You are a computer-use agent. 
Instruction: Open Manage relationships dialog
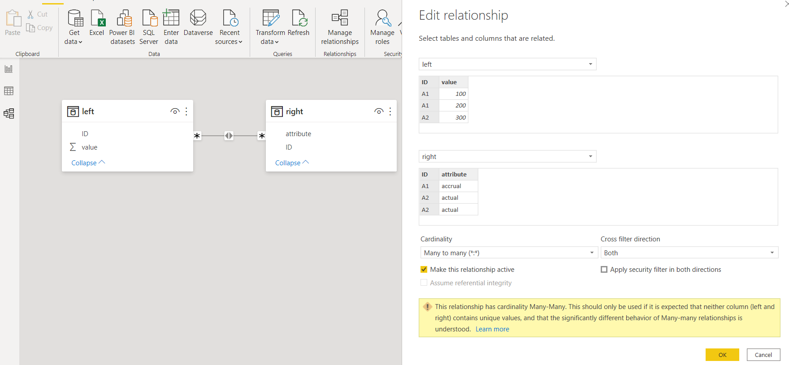(340, 18)
